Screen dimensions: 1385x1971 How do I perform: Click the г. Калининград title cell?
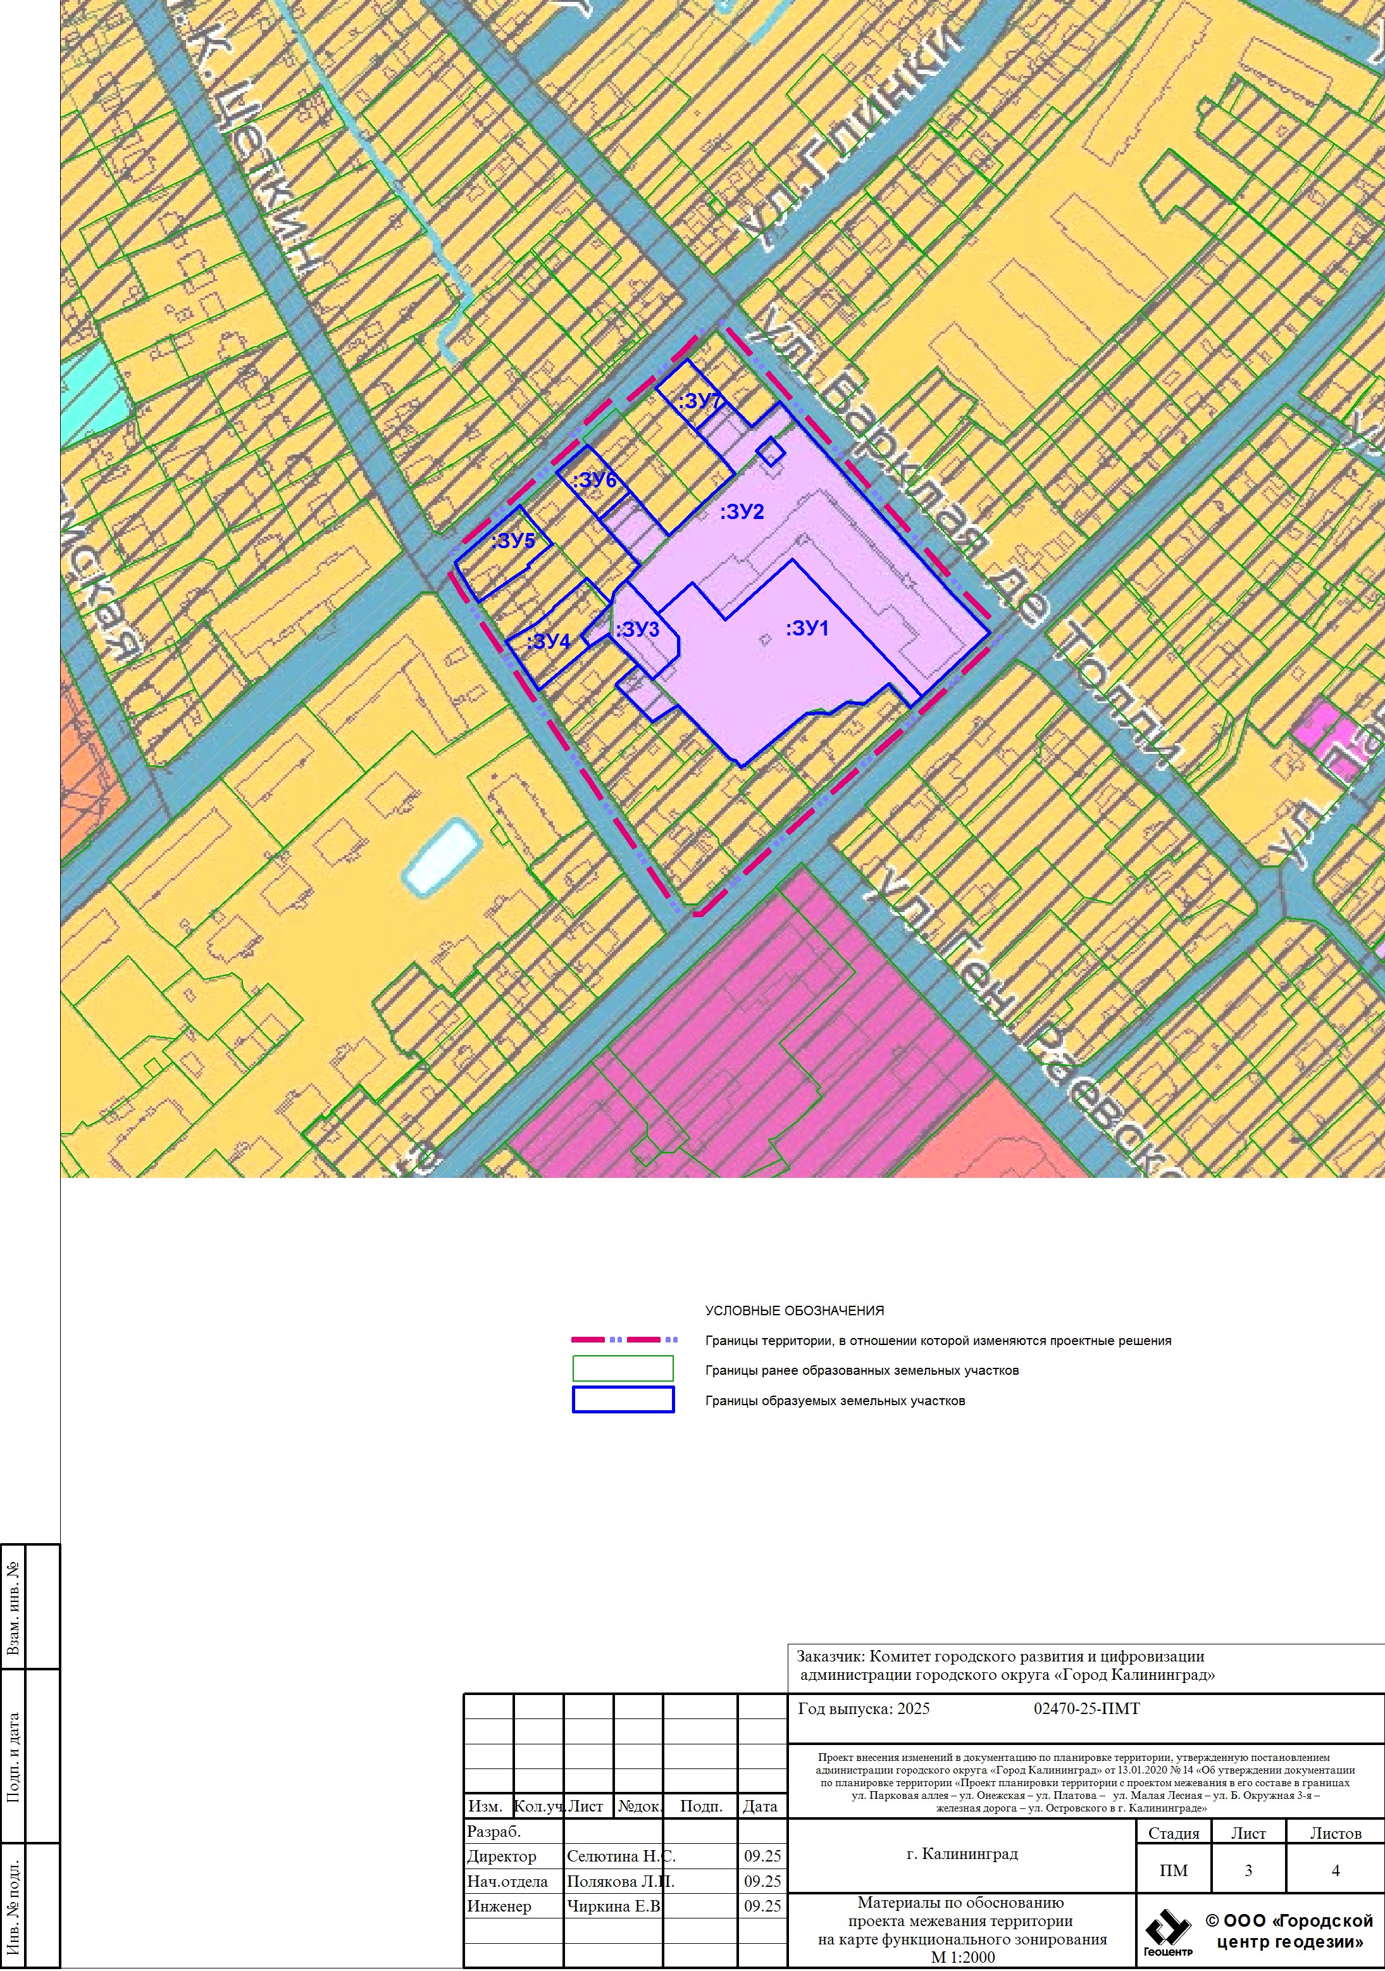962,1853
